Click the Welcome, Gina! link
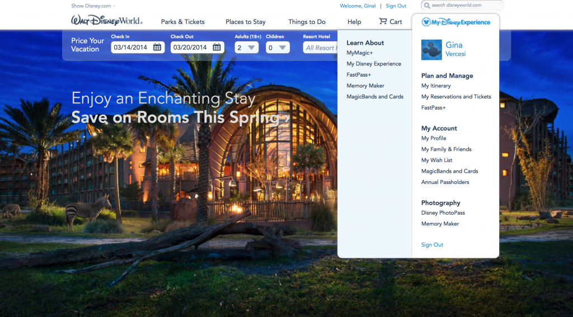 [358, 6]
